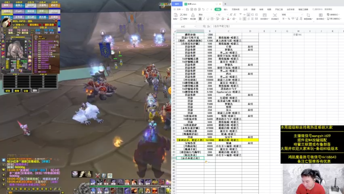The width and height of the screenshot is (344, 194).
Task: Click the save icon in quick toolbar
Action: pyautogui.click(x=187, y=9)
